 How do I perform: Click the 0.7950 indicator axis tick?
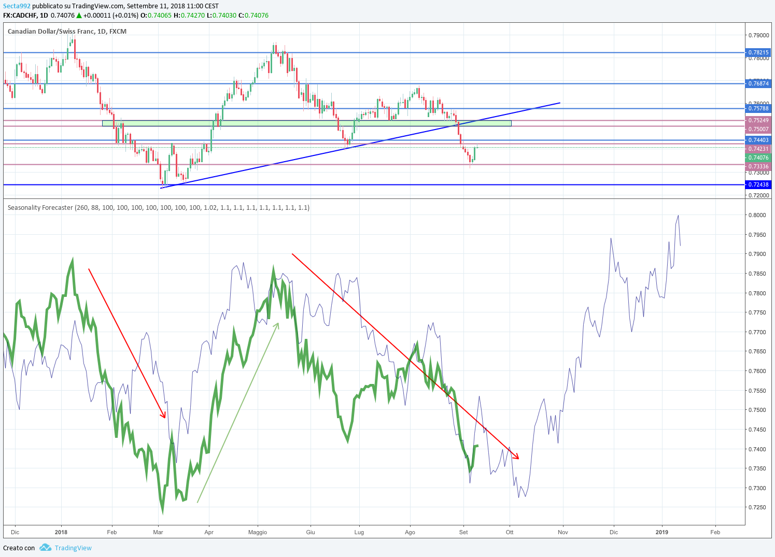point(758,235)
